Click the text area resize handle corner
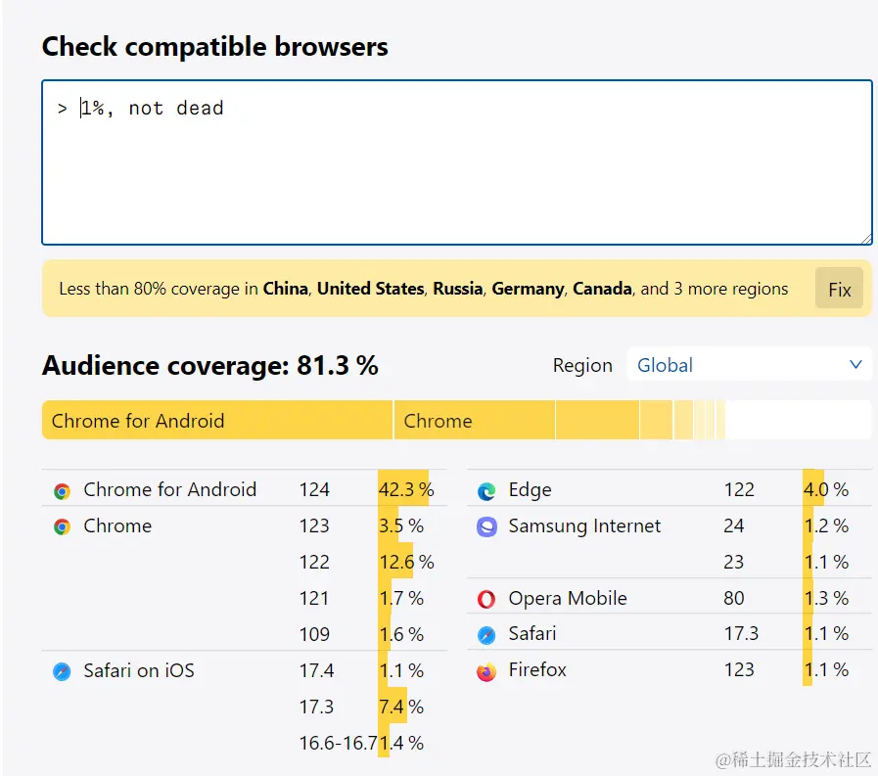The width and height of the screenshot is (878, 776). point(865,239)
